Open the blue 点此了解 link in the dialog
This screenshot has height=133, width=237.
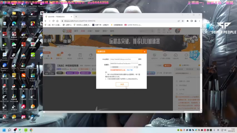(129, 70)
